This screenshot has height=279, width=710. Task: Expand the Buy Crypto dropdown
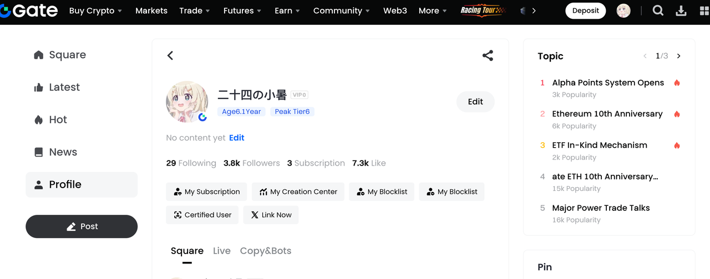point(95,11)
